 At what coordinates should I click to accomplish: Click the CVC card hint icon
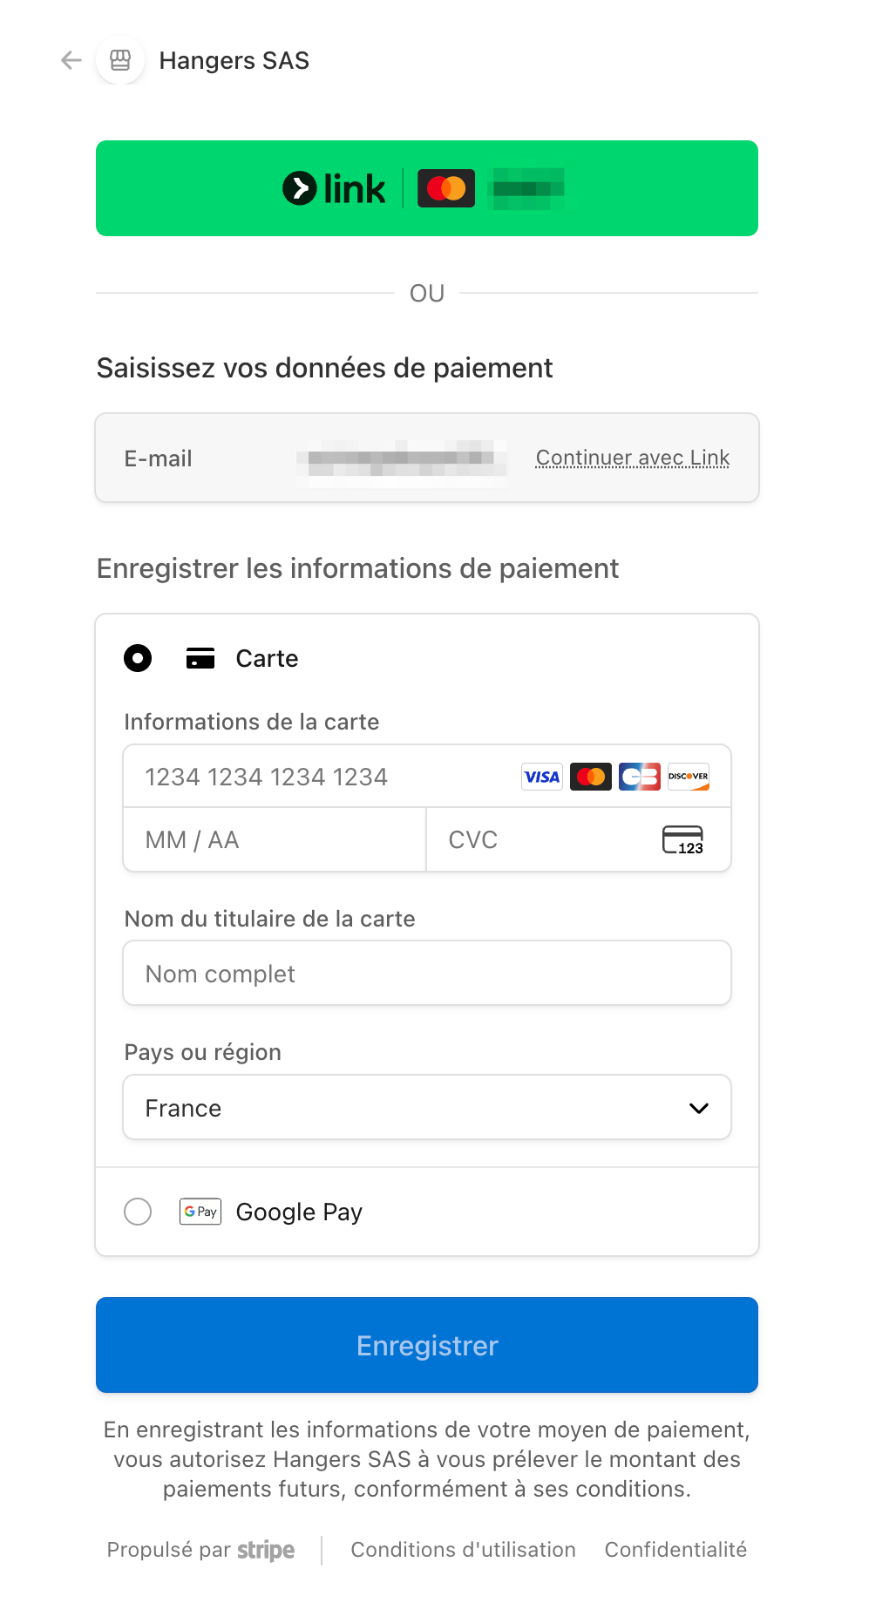682,840
